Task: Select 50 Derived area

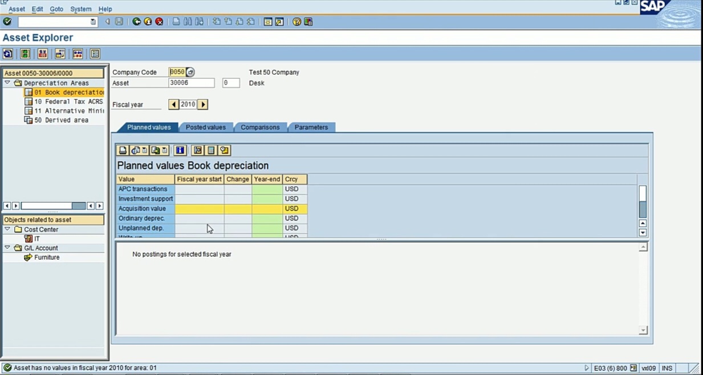Action: click(61, 120)
